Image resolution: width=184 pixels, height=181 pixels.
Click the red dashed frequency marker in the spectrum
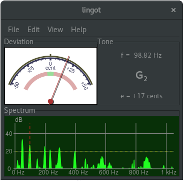point(30,146)
